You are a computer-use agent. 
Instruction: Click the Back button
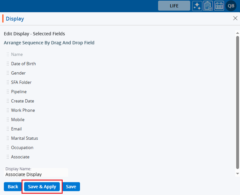coord(13,187)
